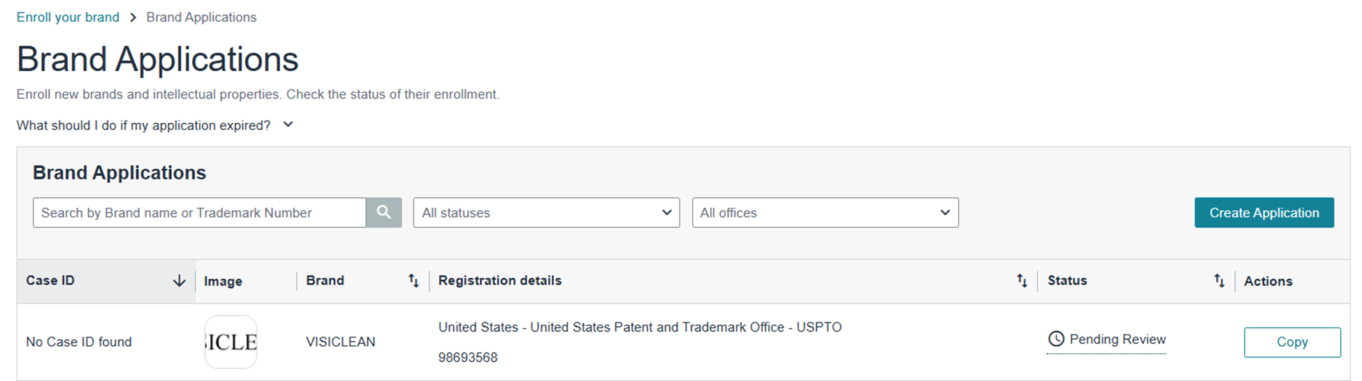The image size is (1362, 381).
Task: Copy the VISICLEAN application
Action: [x=1291, y=342]
